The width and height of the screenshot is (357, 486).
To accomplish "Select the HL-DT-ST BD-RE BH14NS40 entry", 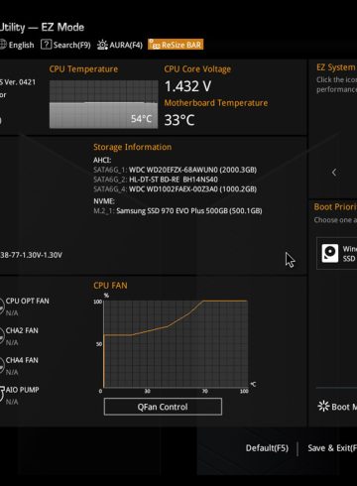I will 156,180.
